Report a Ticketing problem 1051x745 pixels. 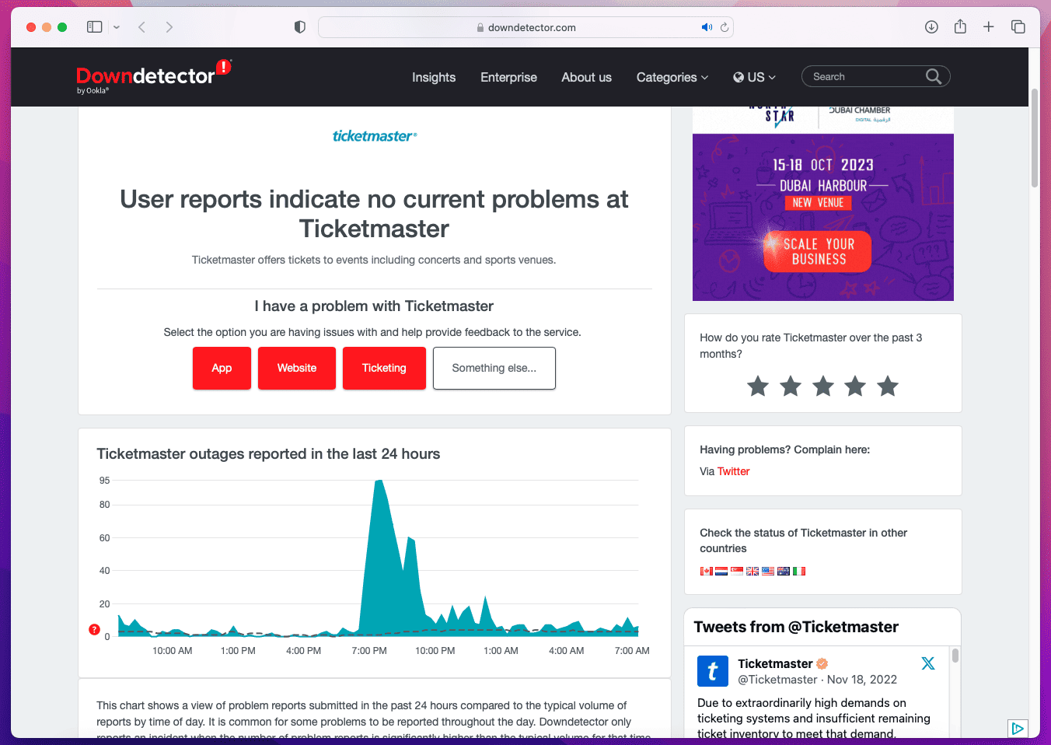tap(384, 368)
